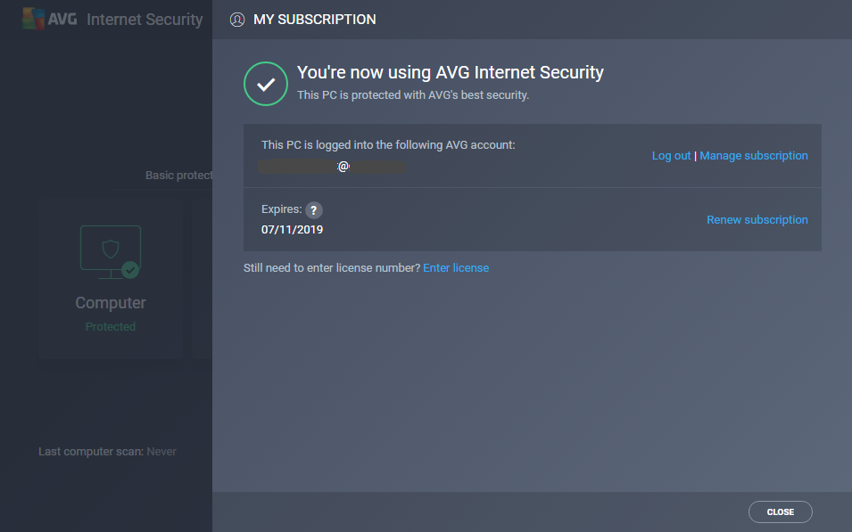Viewport: 852px width, 532px height.
Task: Click the 'MY SUBSCRIPTION' panel title
Action: pos(315,20)
